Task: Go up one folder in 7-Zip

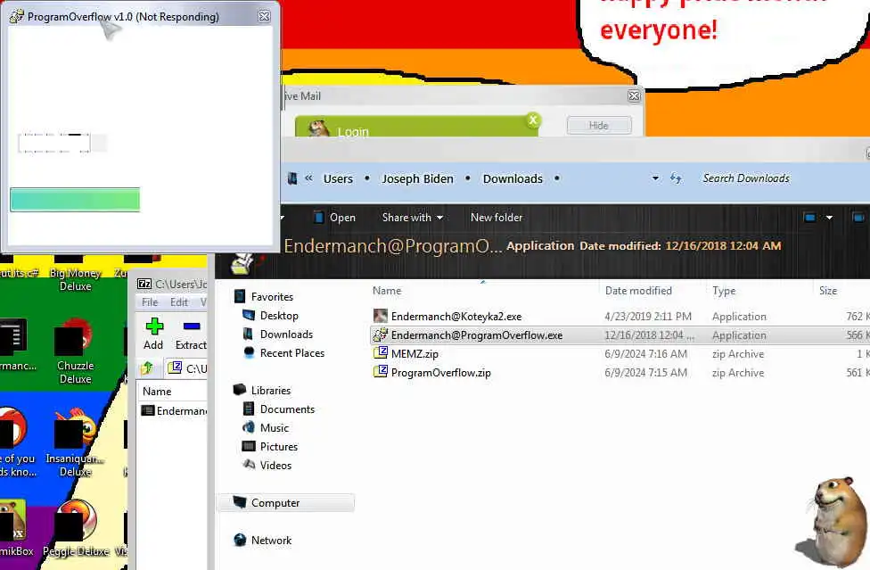Action: 147,368
